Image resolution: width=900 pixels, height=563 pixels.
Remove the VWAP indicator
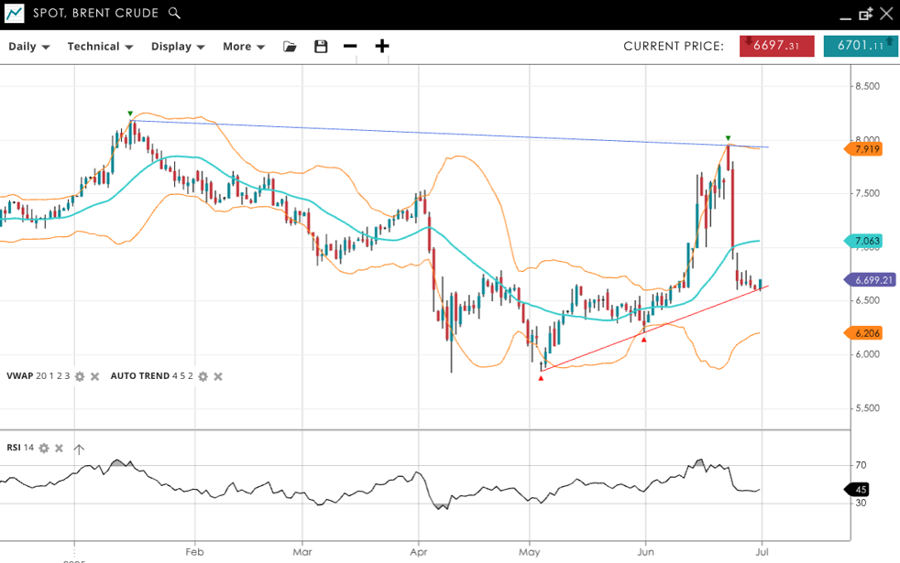94,376
